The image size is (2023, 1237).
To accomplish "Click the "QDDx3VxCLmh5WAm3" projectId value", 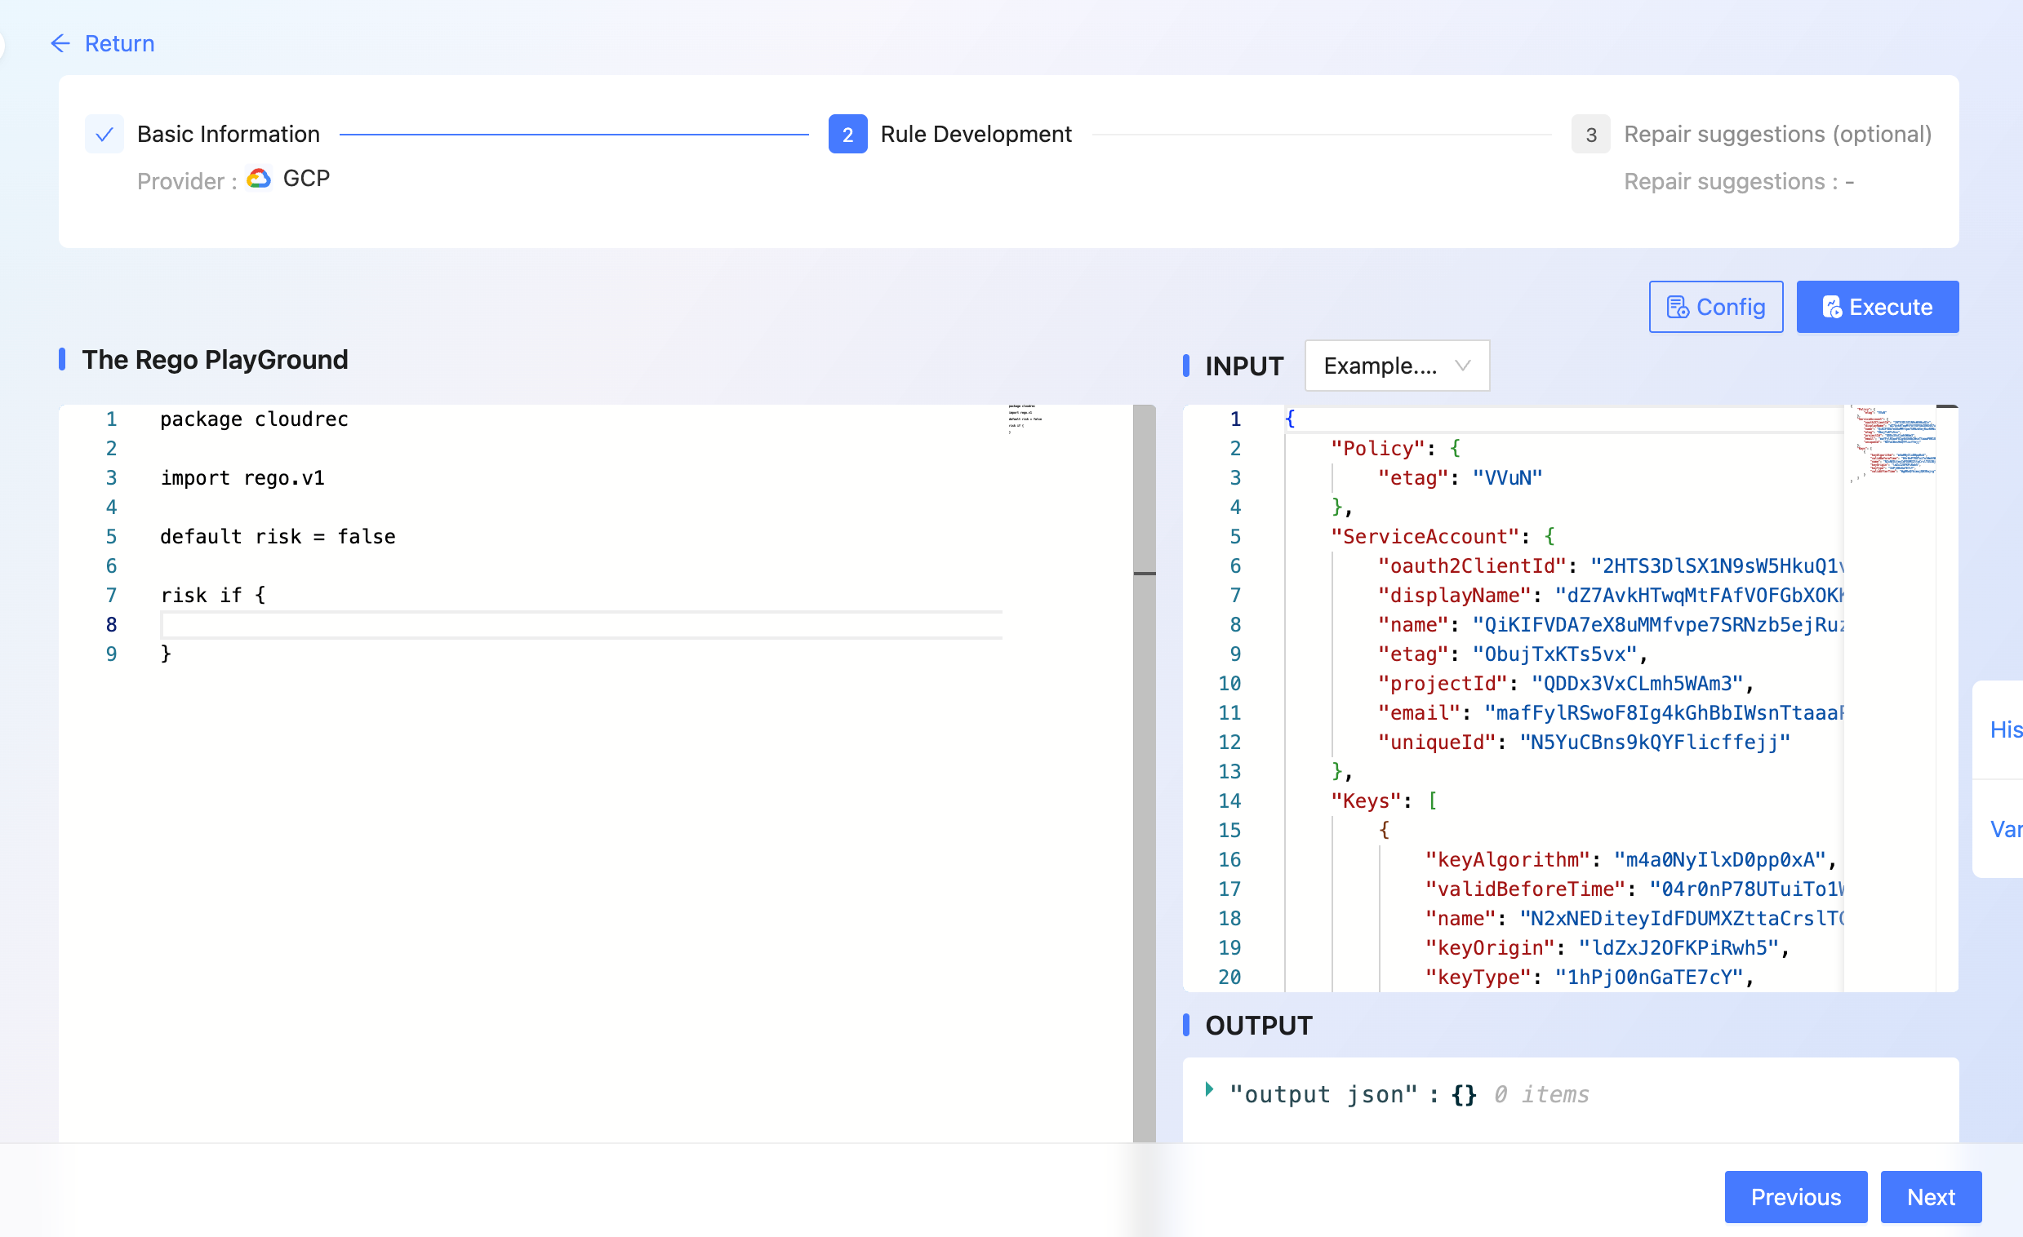I will (1637, 684).
